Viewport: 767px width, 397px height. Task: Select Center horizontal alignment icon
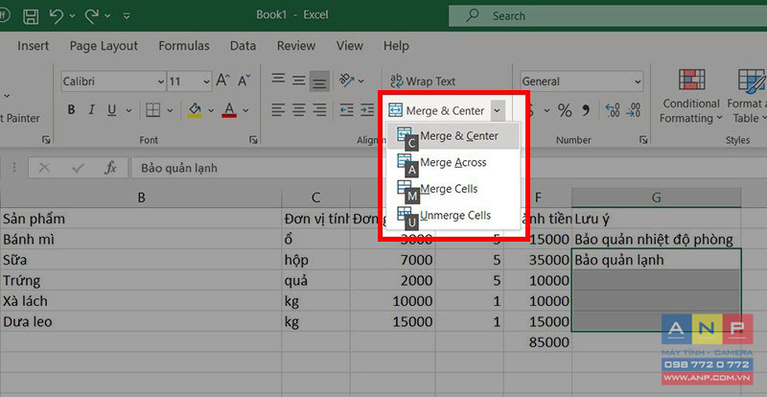[299, 110]
